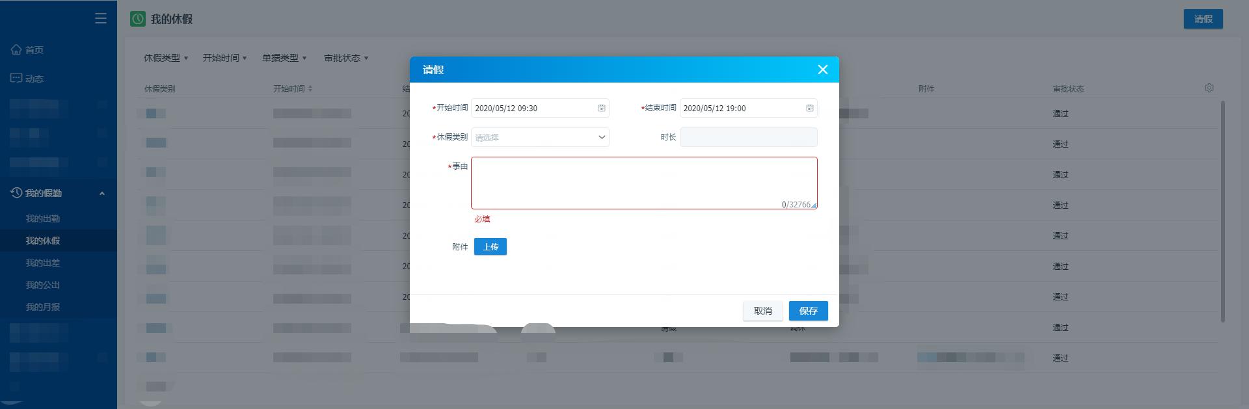Click into the 事由 text area
1249x409 pixels.
(644, 183)
